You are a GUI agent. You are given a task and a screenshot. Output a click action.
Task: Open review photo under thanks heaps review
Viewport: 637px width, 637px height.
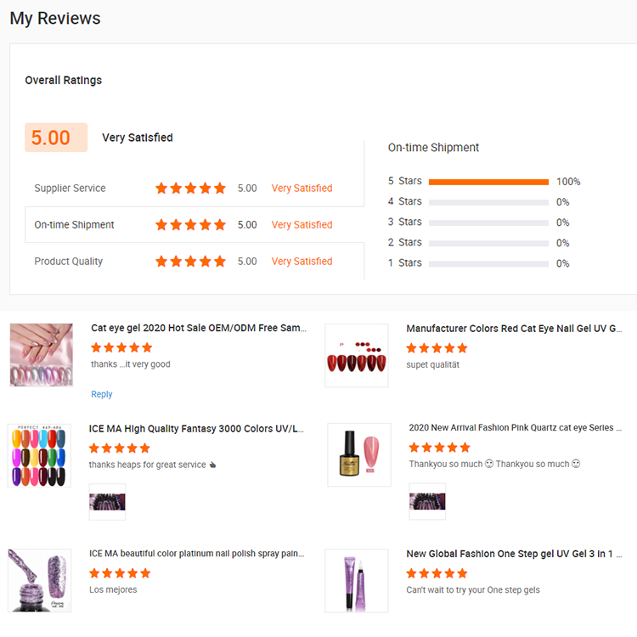click(107, 502)
